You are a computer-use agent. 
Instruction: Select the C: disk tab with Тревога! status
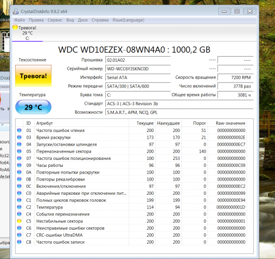pos(27,33)
